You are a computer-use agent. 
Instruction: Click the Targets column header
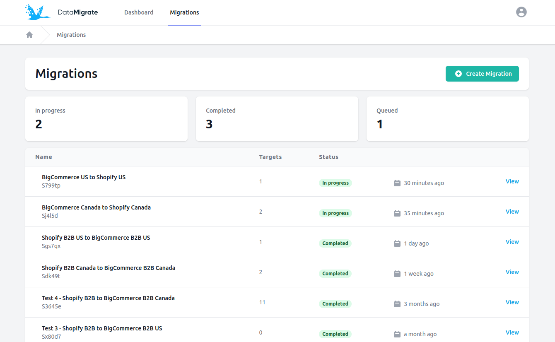270,157
